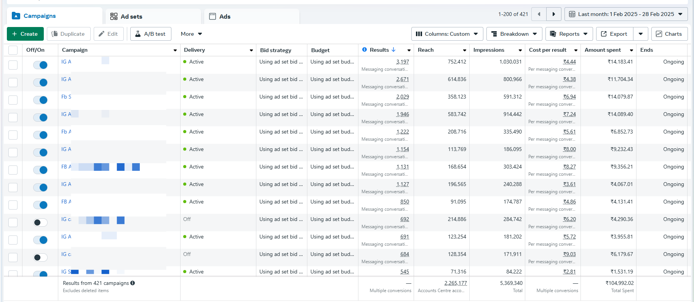Expand export options arrow beside Export
The image size is (694, 302).
point(641,34)
